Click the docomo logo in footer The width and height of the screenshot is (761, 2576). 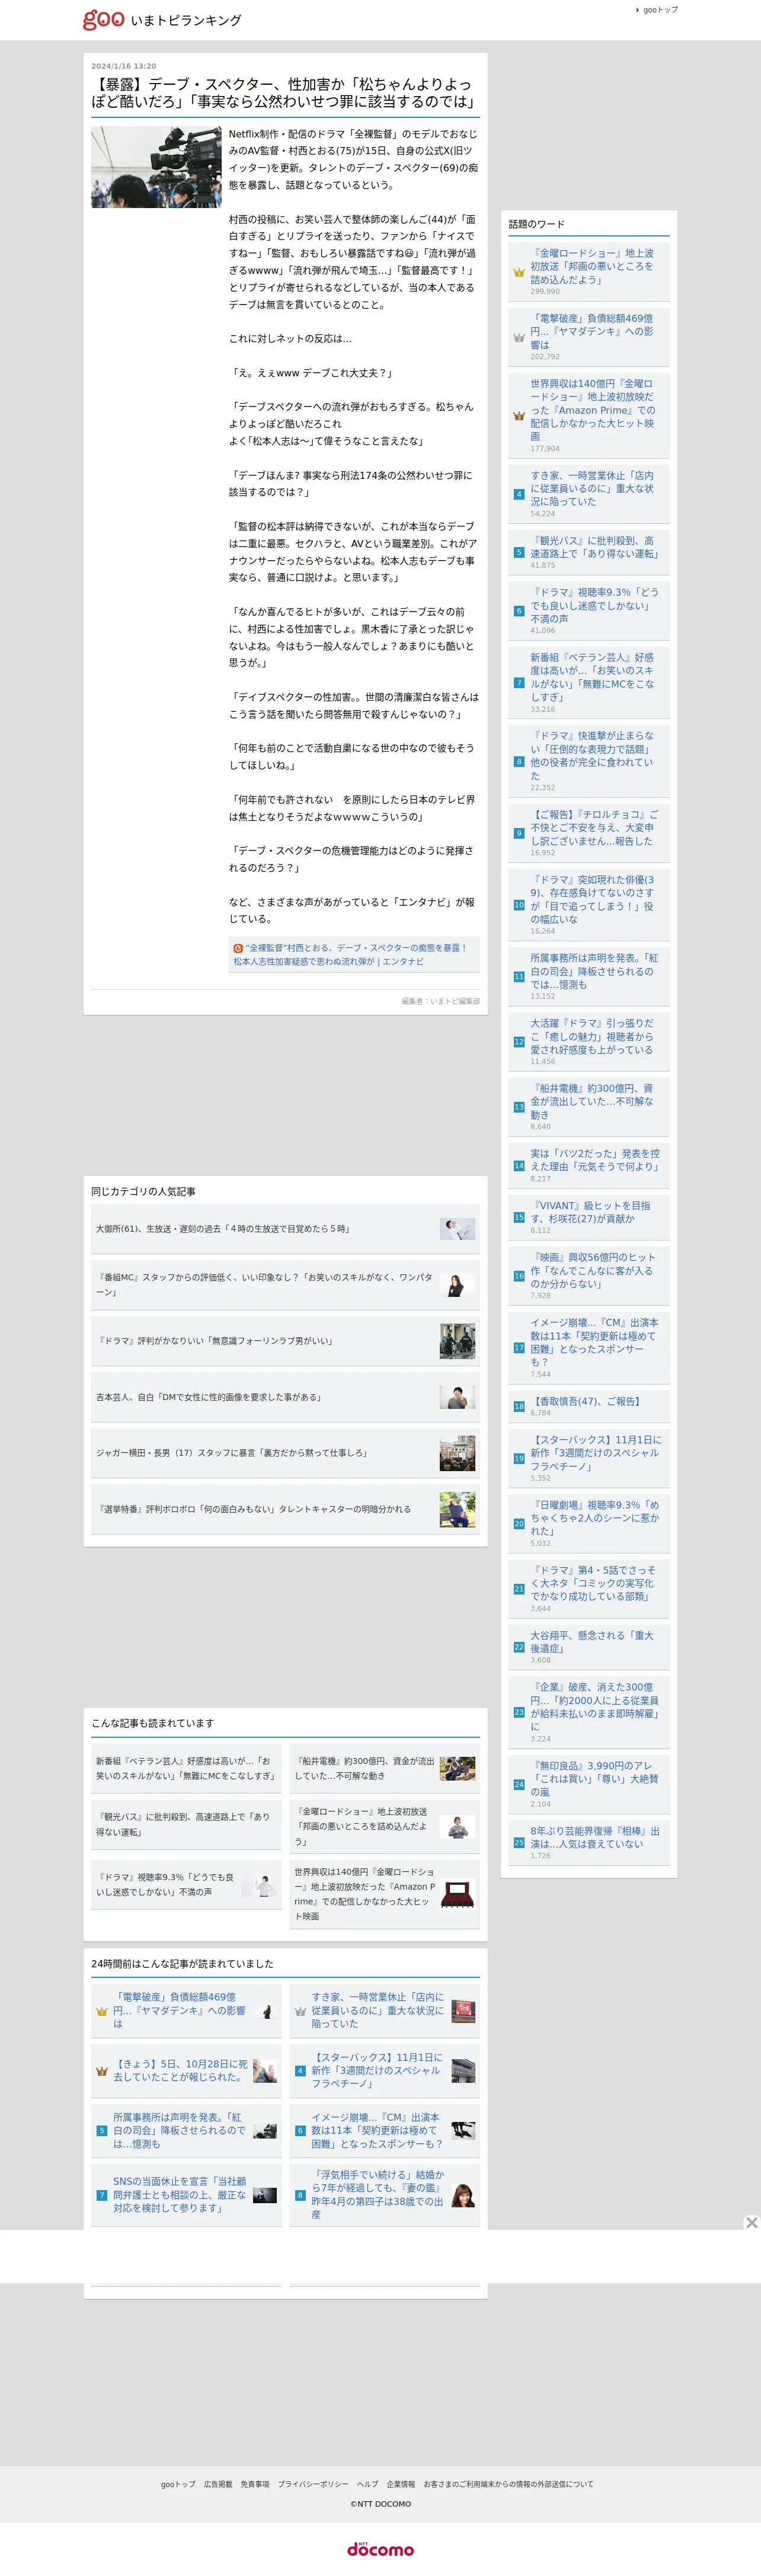[380, 2549]
